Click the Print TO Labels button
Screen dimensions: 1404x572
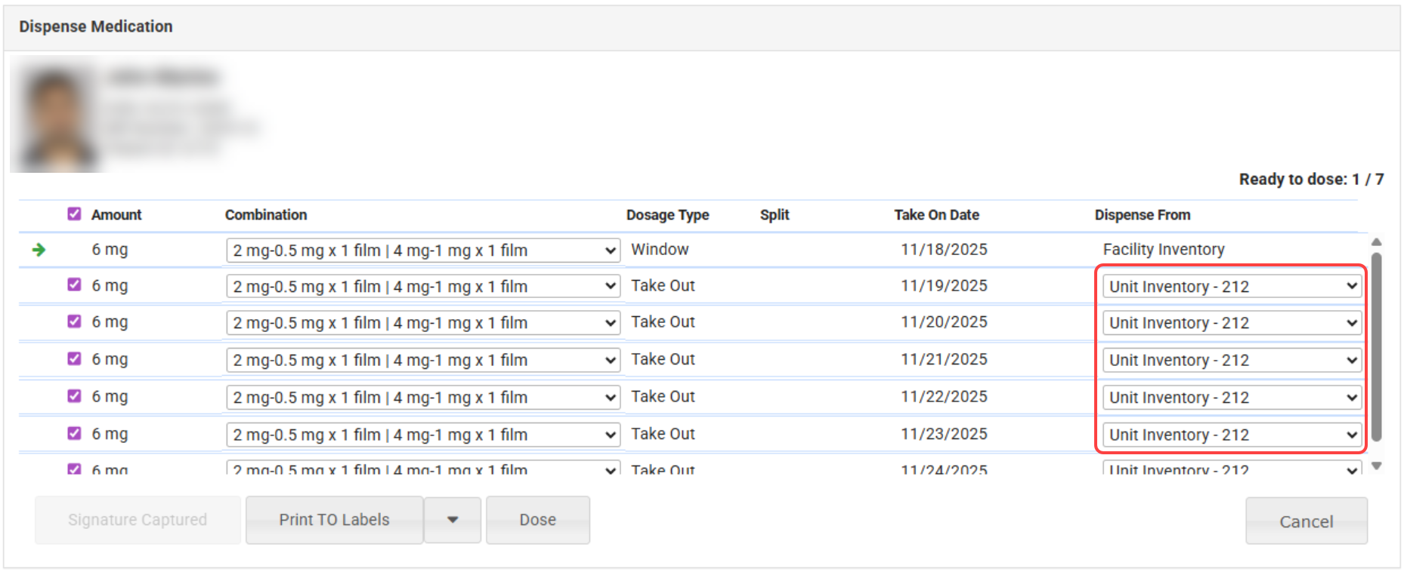(x=334, y=520)
